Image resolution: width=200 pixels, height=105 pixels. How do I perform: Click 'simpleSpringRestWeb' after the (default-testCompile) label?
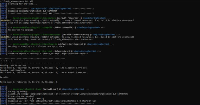click(x=98, y=44)
